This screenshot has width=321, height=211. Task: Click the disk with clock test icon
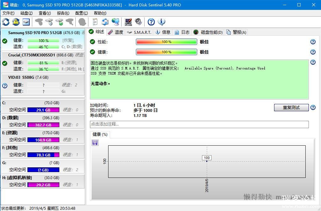click(49, 22)
